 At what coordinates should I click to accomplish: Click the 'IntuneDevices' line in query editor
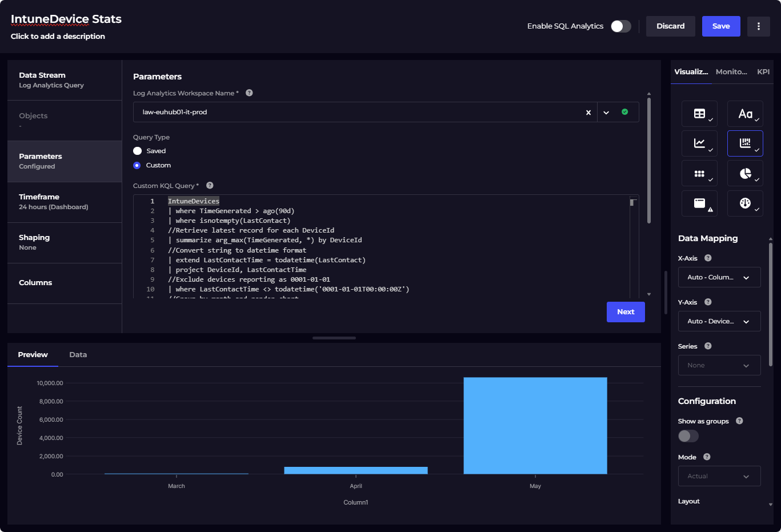click(194, 201)
